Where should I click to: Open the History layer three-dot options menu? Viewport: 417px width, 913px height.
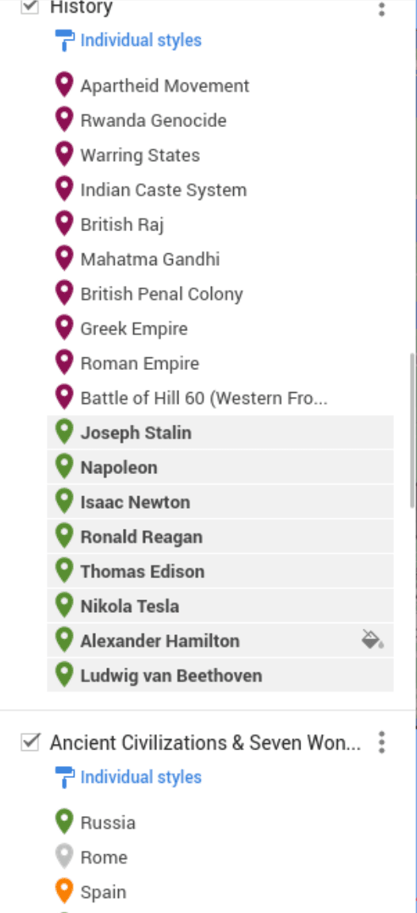381,9
